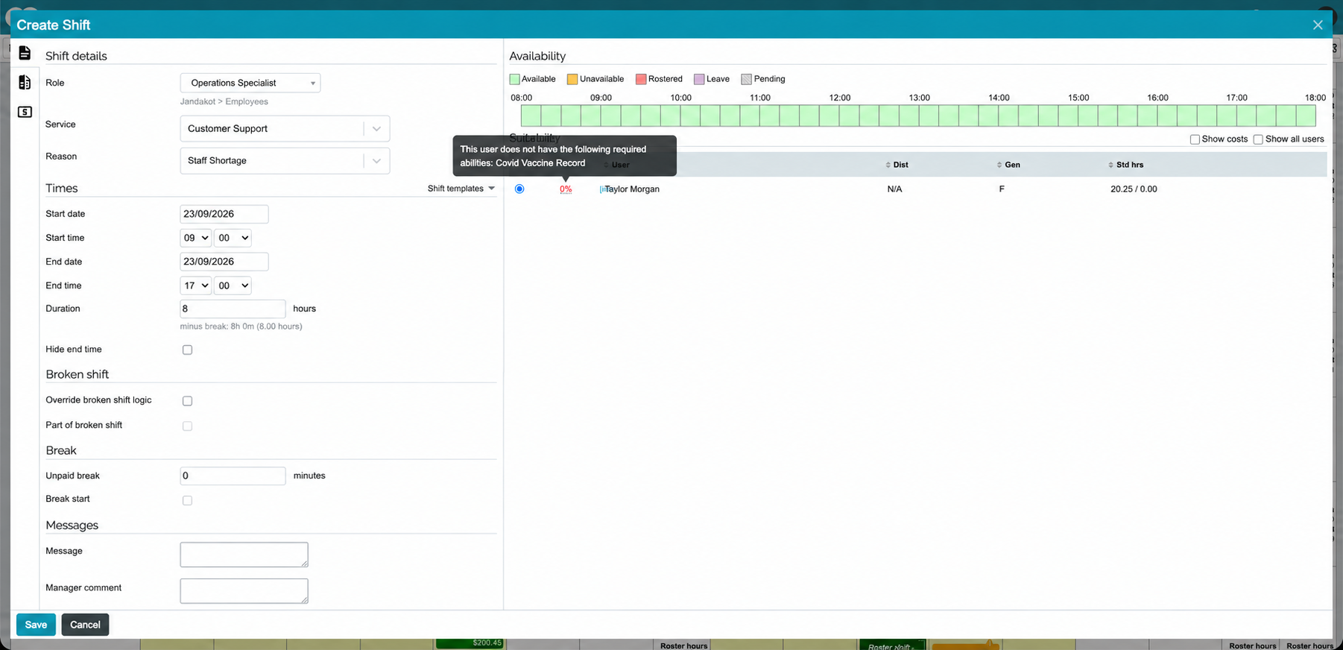The image size is (1343, 650).
Task: Enable Override broken shift logic checkbox
Action: pos(187,401)
